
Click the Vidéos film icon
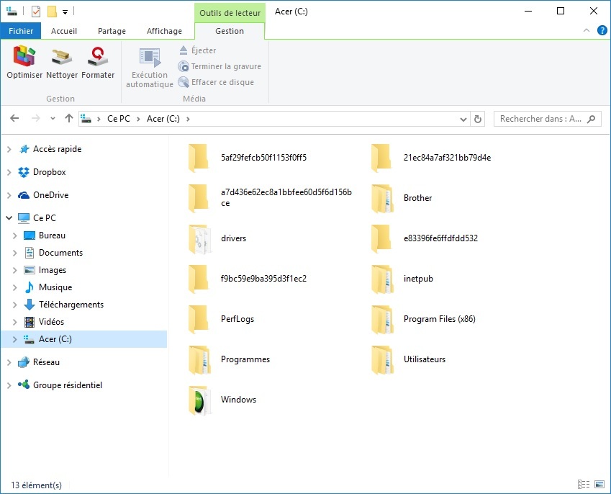click(30, 322)
